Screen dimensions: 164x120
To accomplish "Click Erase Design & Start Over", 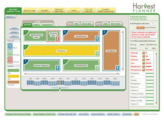I will click(x=44, y=114).
